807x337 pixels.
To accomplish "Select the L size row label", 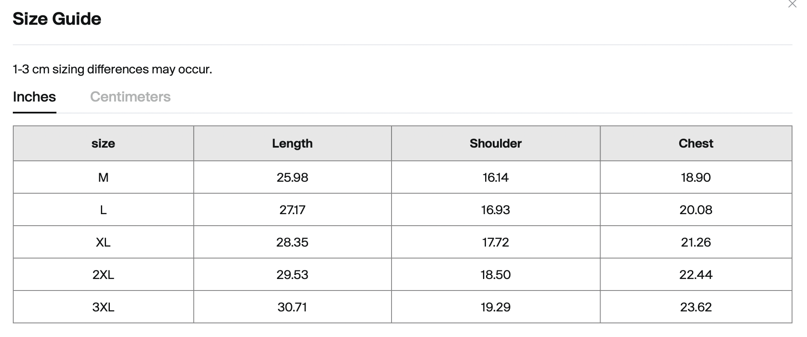I will click(x=103, y=210).
